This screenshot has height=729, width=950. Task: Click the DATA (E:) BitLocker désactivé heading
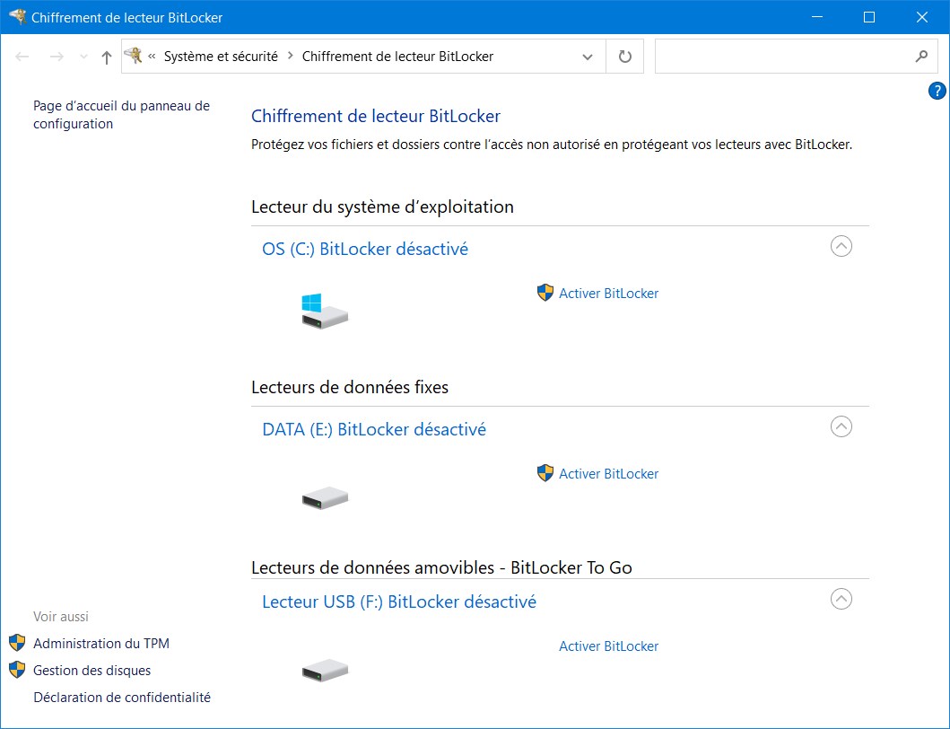374,429
